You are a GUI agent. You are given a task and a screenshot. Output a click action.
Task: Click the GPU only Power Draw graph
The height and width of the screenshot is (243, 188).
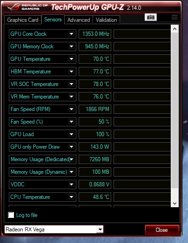click(x=142, y=147)
